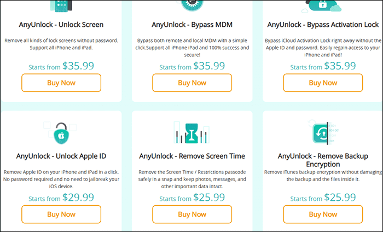Select the 'AnyUnlock - Bypass MDM' heading
The image size is (383, 232).
pyautogui.click(x=192, y=25)
